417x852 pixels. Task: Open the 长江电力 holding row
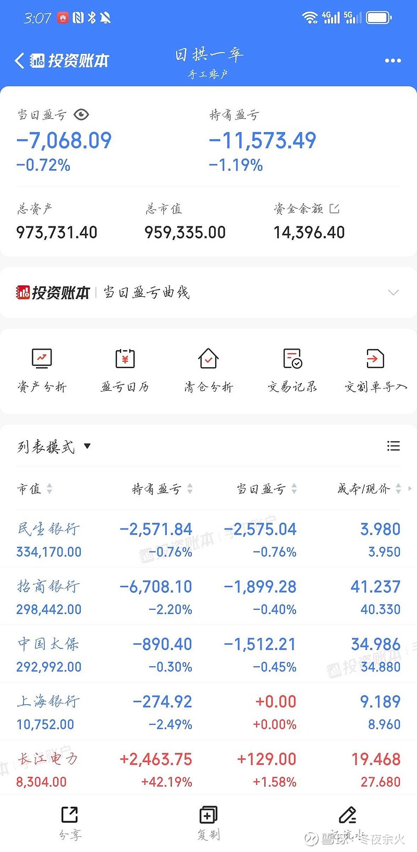pyautogui.click(x=208, y=768)
